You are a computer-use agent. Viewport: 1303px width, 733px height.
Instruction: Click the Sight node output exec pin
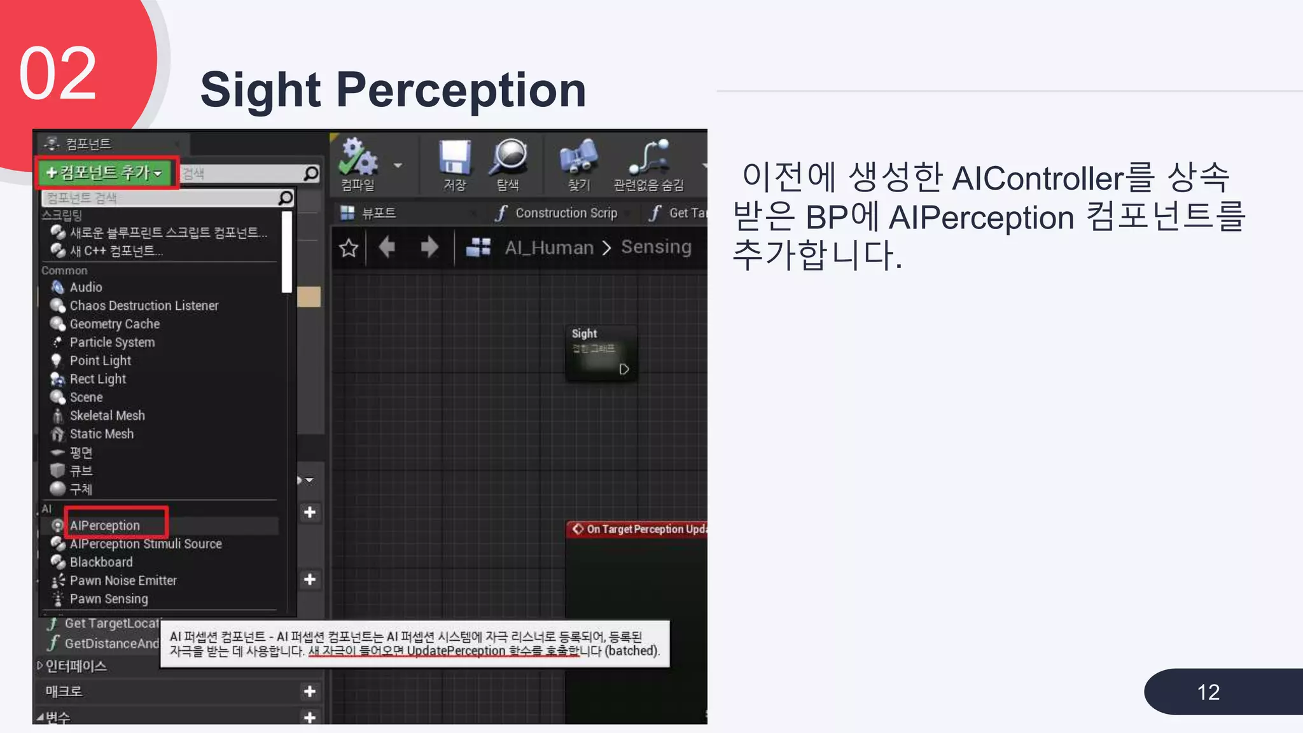point(624,369)
